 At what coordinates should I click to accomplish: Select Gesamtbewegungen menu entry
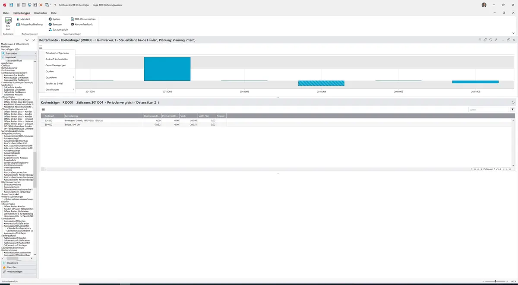[57, 65]
